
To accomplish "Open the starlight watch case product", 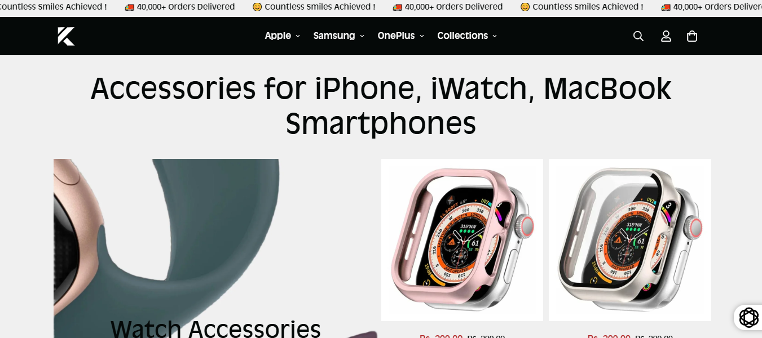I will (629, 240).
